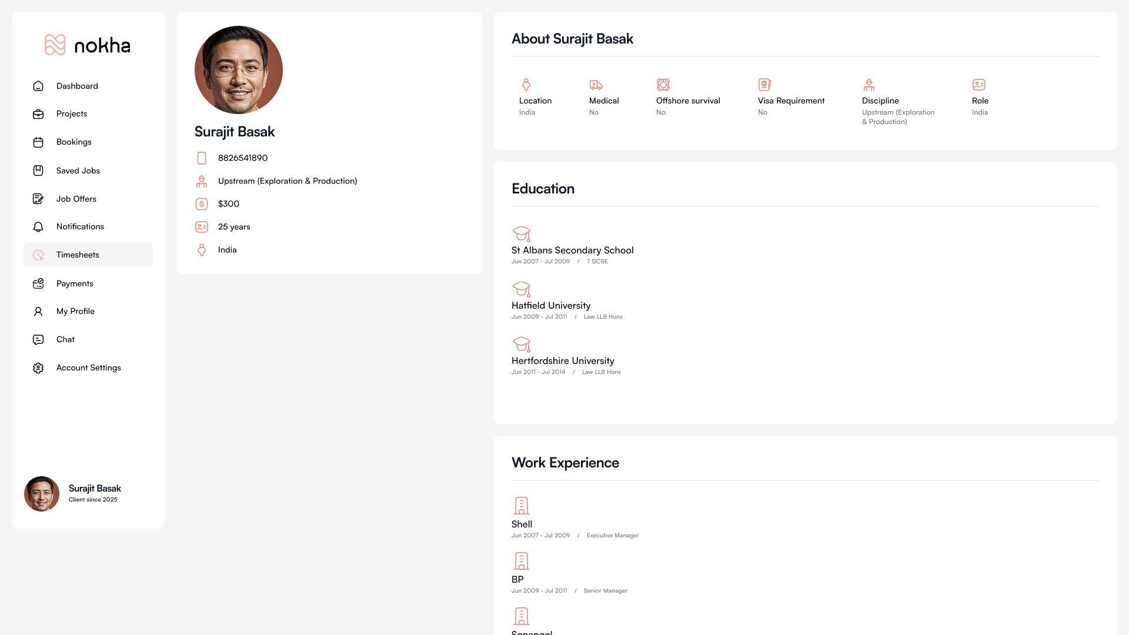The image size is (1129, 635).
Task: Click the Dashboard icon in sidebar
Action: click(x=38, y=86)
